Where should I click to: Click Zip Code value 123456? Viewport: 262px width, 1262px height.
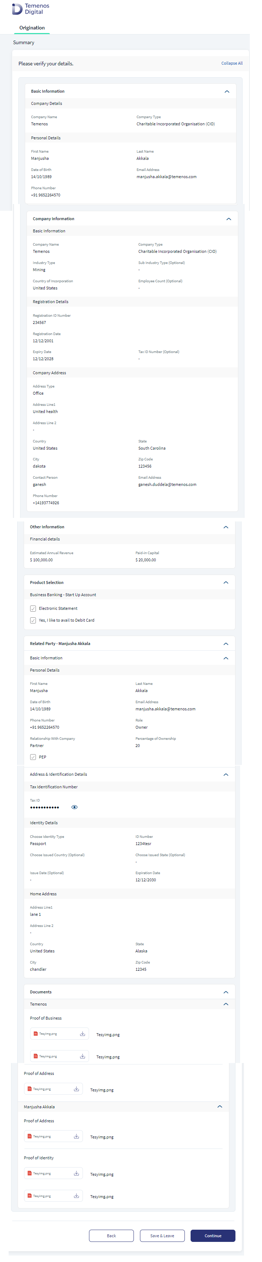[x=145, y=467]
